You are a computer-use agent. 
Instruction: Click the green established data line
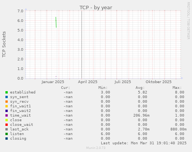[56, 22]
